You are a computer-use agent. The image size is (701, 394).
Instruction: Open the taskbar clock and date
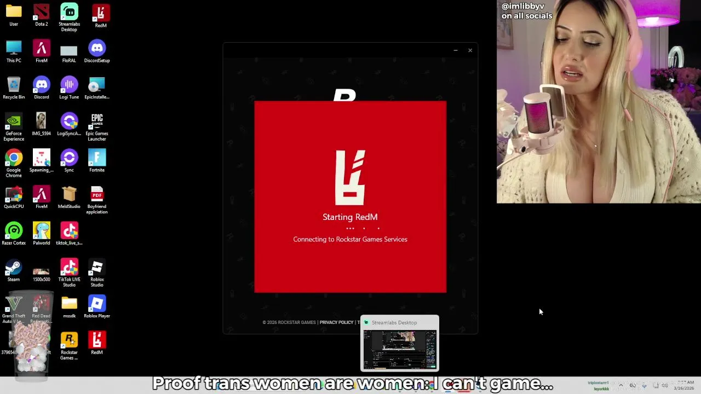pos(685,385)
